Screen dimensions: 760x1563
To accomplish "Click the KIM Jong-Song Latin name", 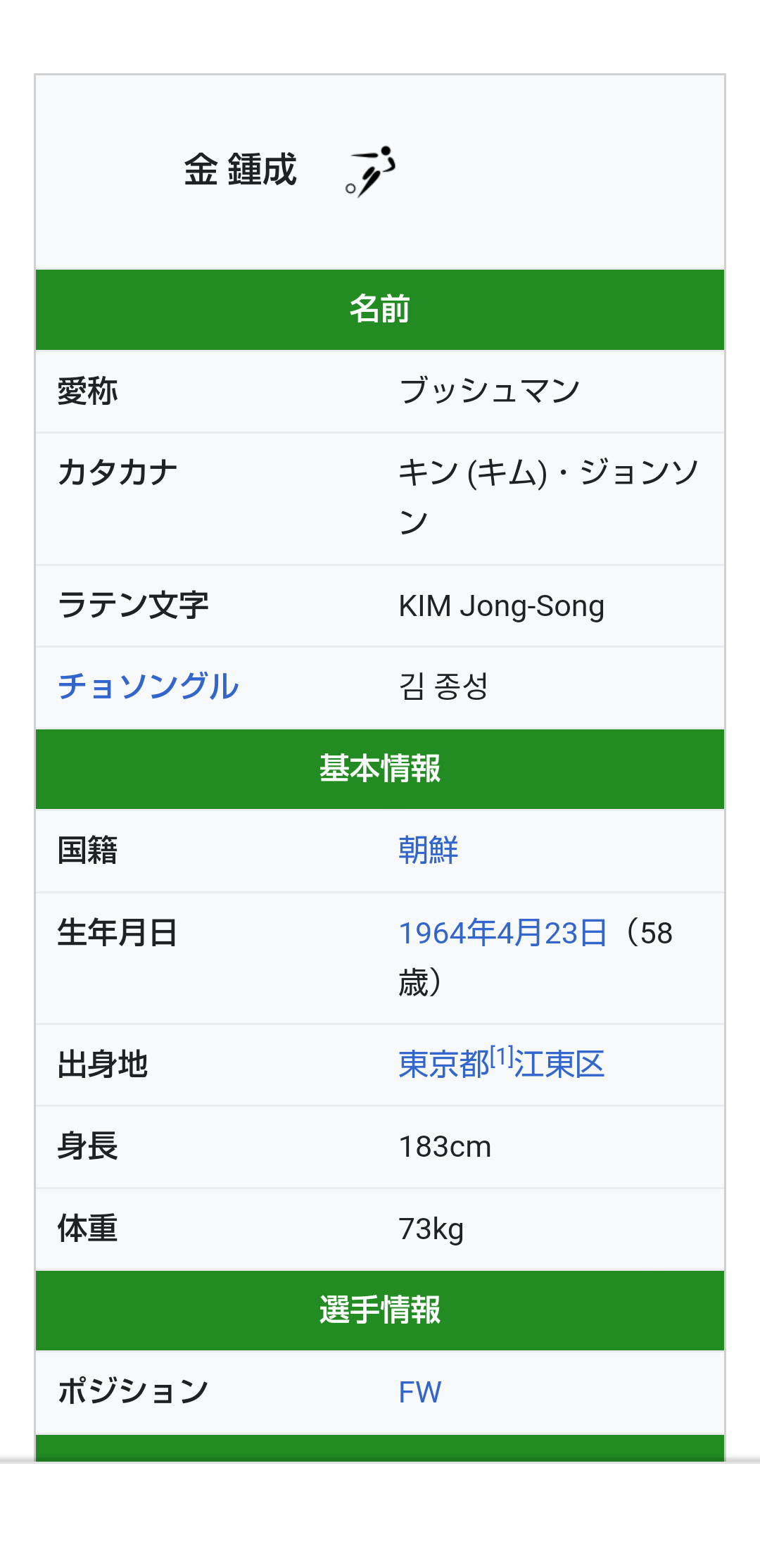I will [501, 606].
